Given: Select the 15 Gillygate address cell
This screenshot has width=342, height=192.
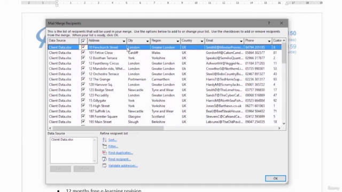Looking at the screenshot, I should click(97, 101).
